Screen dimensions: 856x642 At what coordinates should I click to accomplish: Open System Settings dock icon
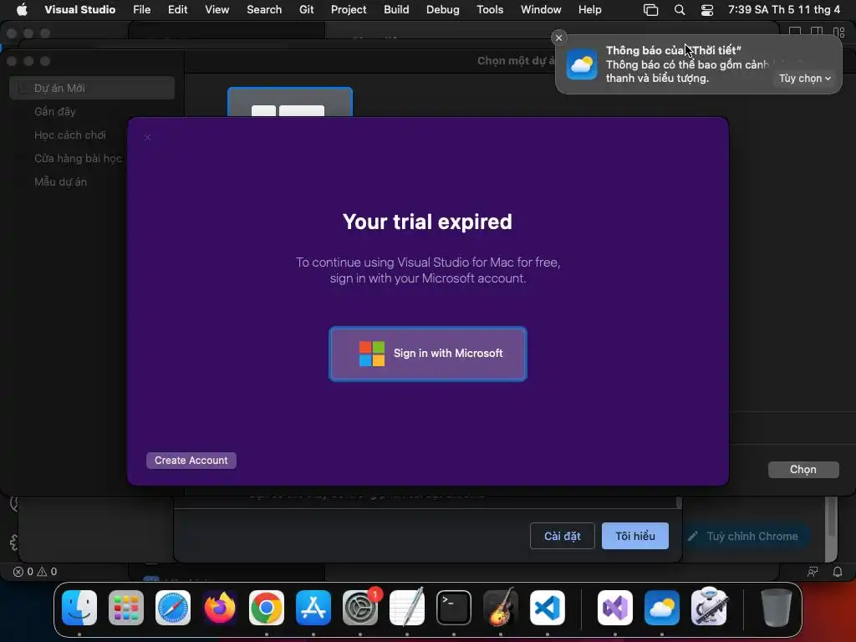point(360,608)
